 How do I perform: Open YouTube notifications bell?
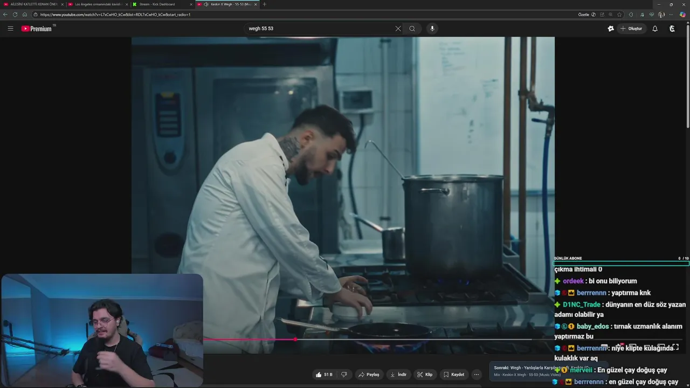tap(655, 29)
